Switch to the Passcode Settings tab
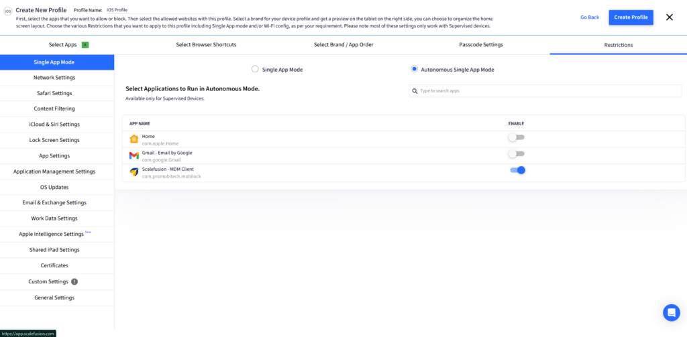 (480, 45)
